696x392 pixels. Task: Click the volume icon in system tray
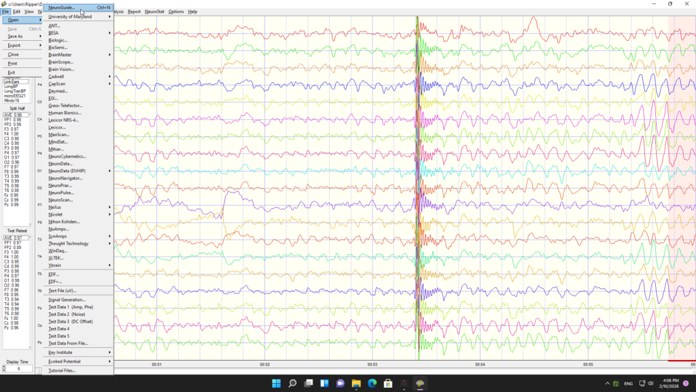(x=650, y=383)
